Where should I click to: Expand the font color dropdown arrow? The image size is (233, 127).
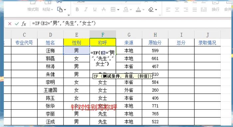pyautogui.click(x=143, y=10)
